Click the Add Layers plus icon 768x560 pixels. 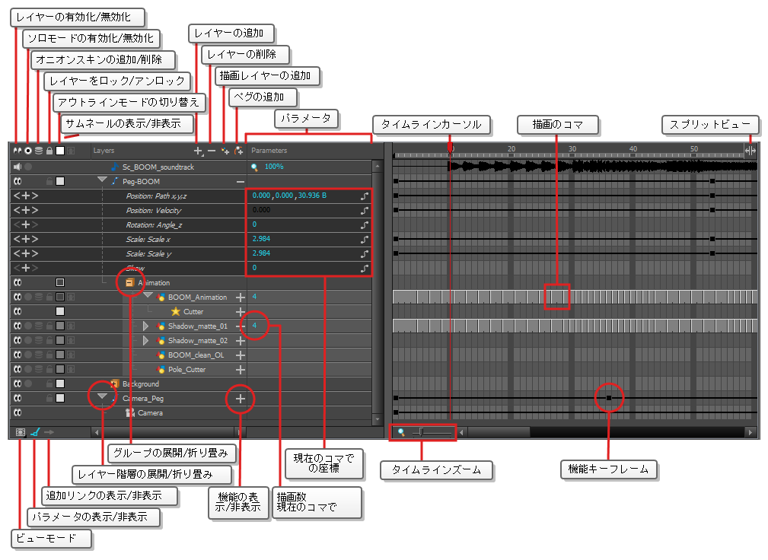click(x=199, y=151)
